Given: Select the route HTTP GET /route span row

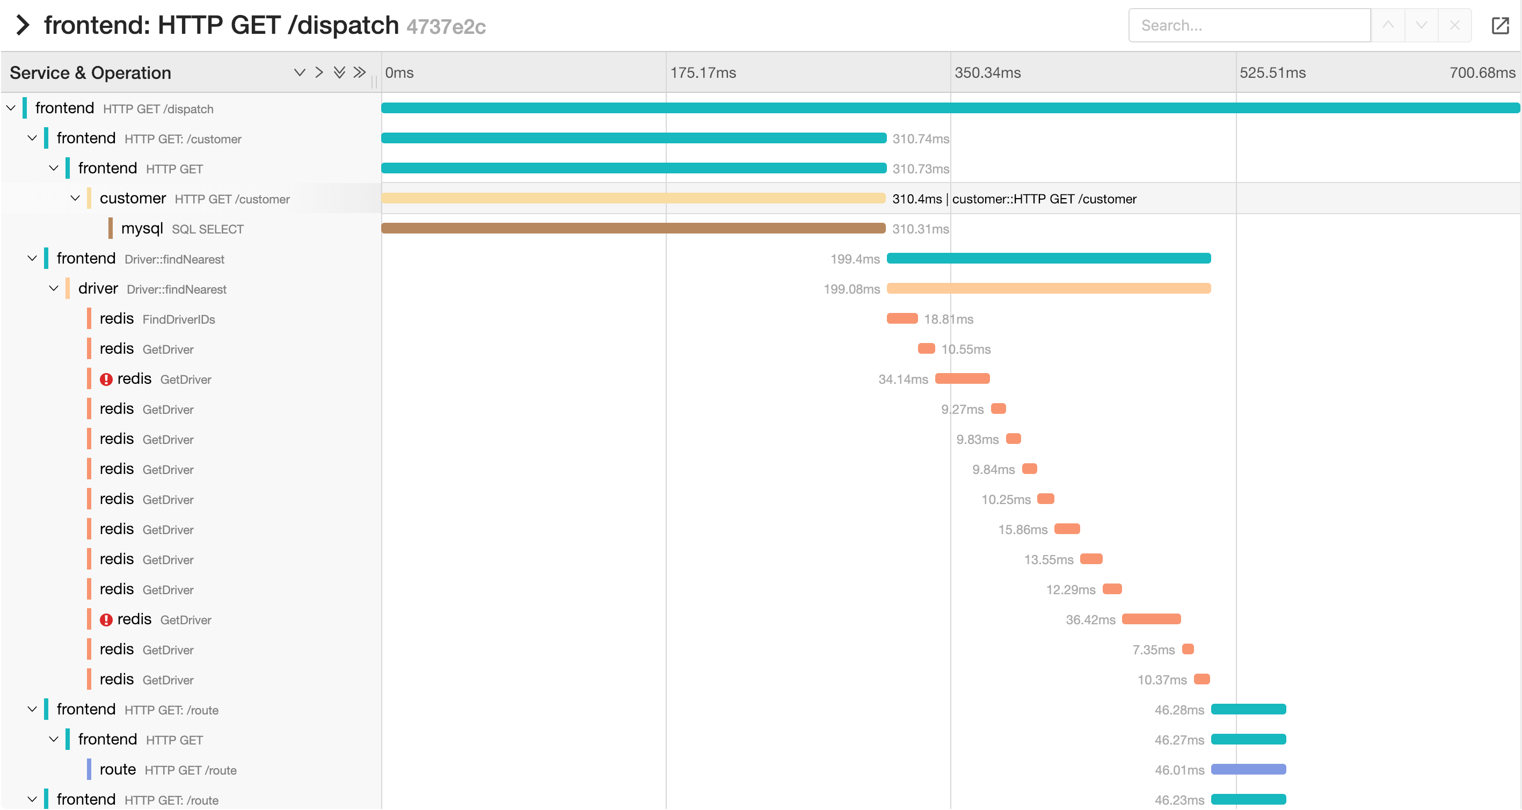Looking at the screenshot, I should (x=167, y=769).
